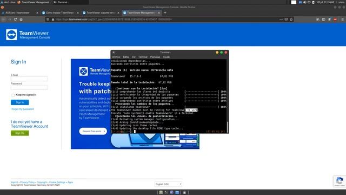Click the Password input field

pyautogui.click(x=29, y=87)
